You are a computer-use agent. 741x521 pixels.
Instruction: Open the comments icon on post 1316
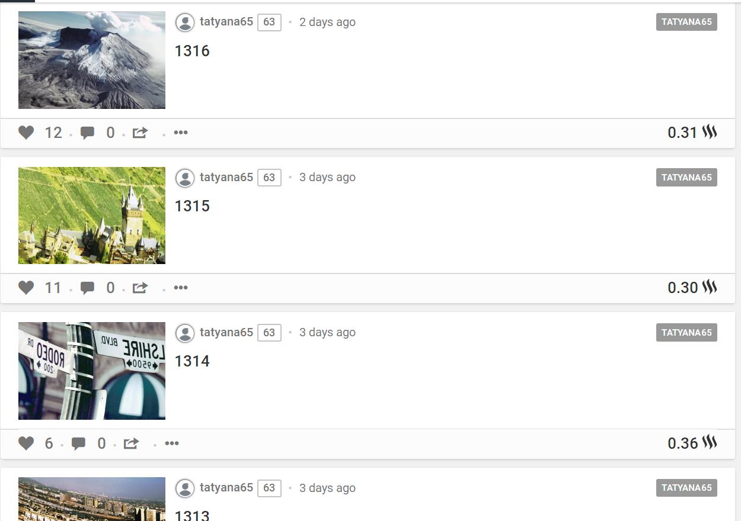[87, 133]
